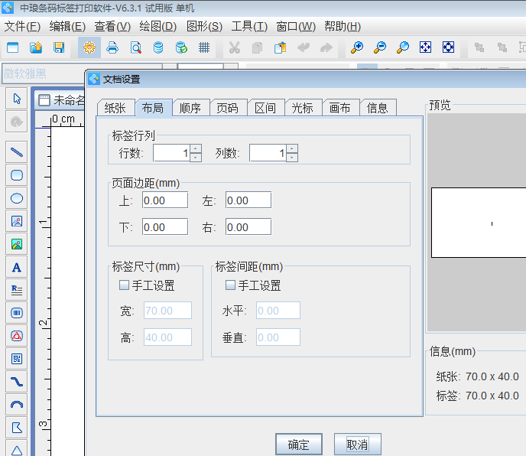Open print preview from toolbar

click(135, 47)
